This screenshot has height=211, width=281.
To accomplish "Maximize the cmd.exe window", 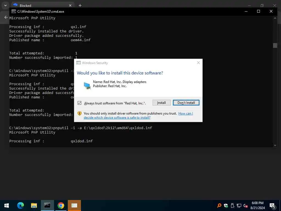I will (258, 12).
